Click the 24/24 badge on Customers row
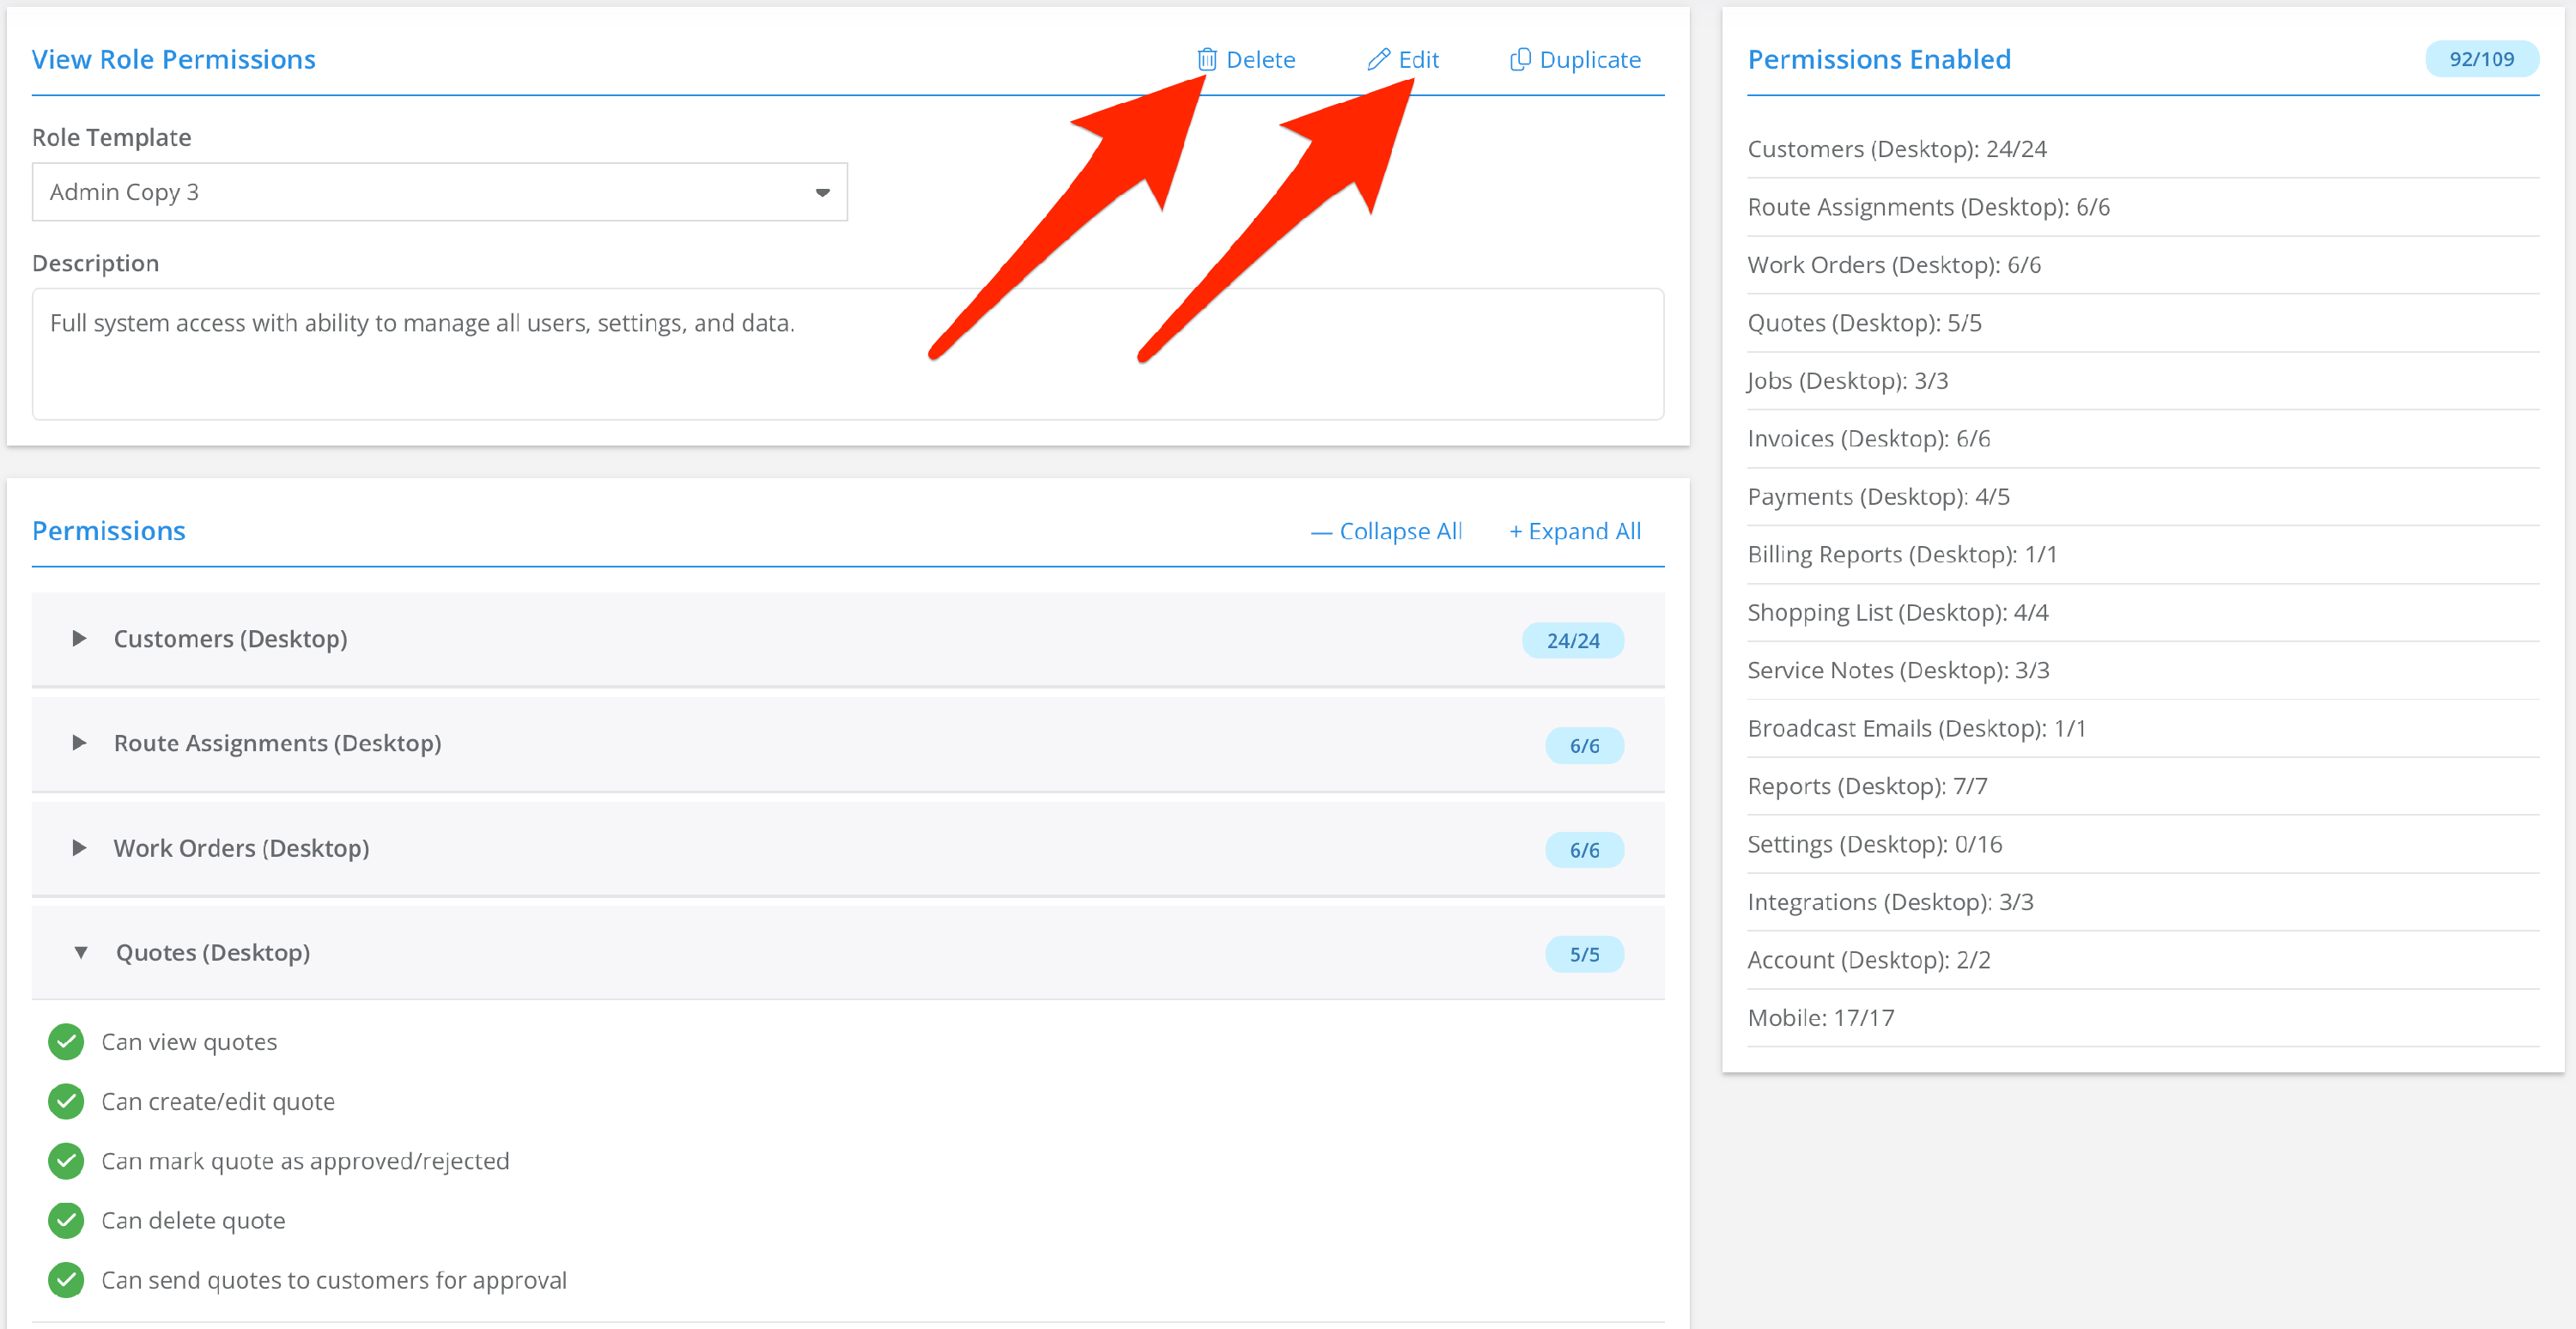 1572,641
